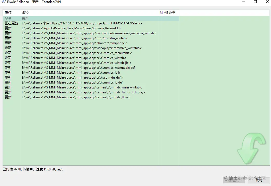Select the row for mmicc_menutable.def
Image resolution: width=271 pixels, height=186 pixels.
[x=91, y=68]
